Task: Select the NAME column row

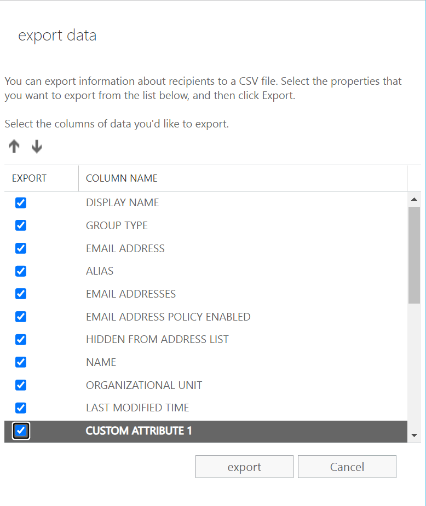Action: pos(101,362)
